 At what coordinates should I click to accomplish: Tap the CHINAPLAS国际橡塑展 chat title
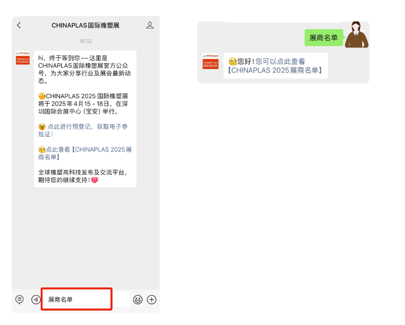tap(86, 25)
